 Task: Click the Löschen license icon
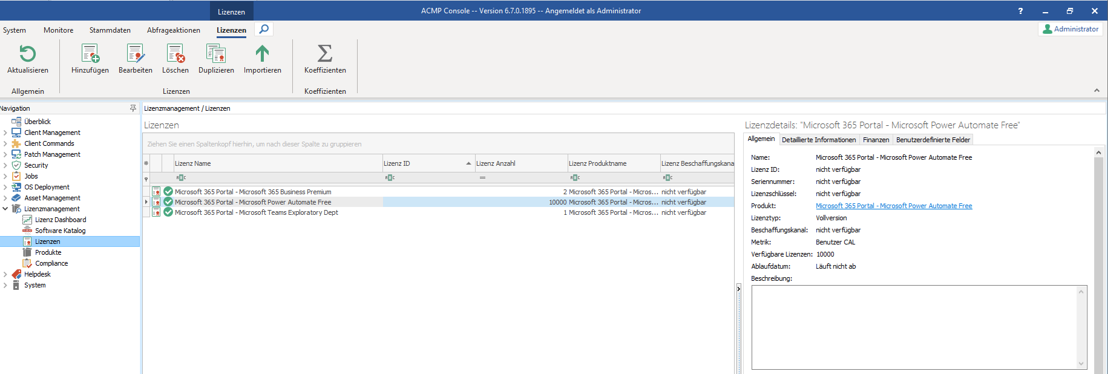click(x=175, y=54)
